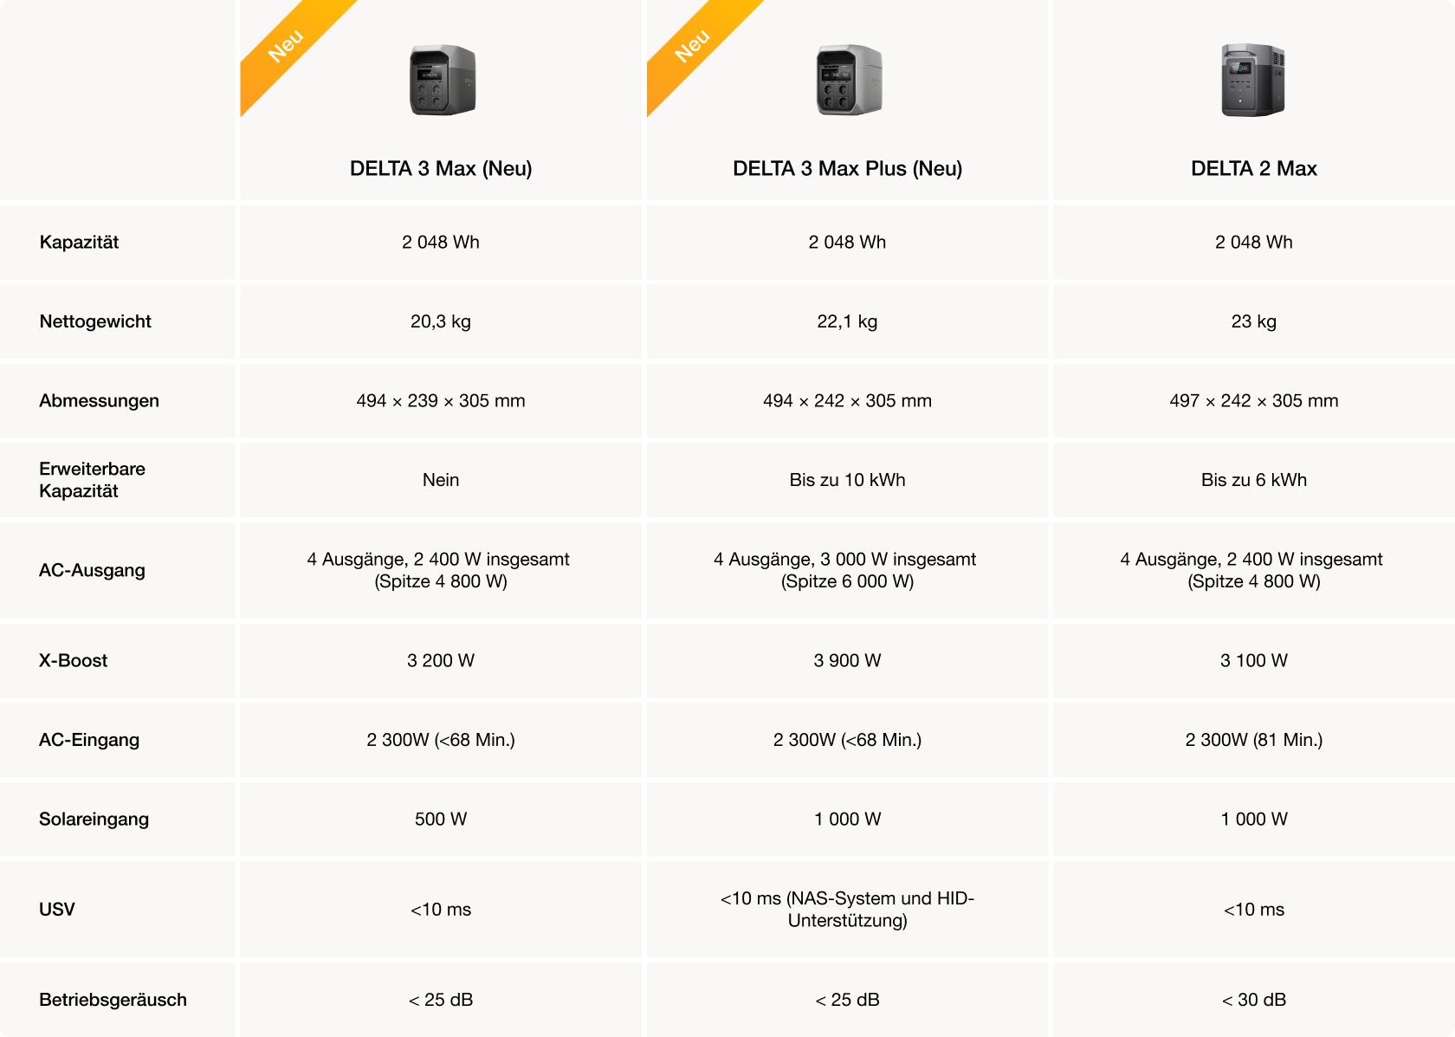Click the Nettogewicht row label
The image size is (1455, 1037).
pyautogui.click(x=95, y=321)
